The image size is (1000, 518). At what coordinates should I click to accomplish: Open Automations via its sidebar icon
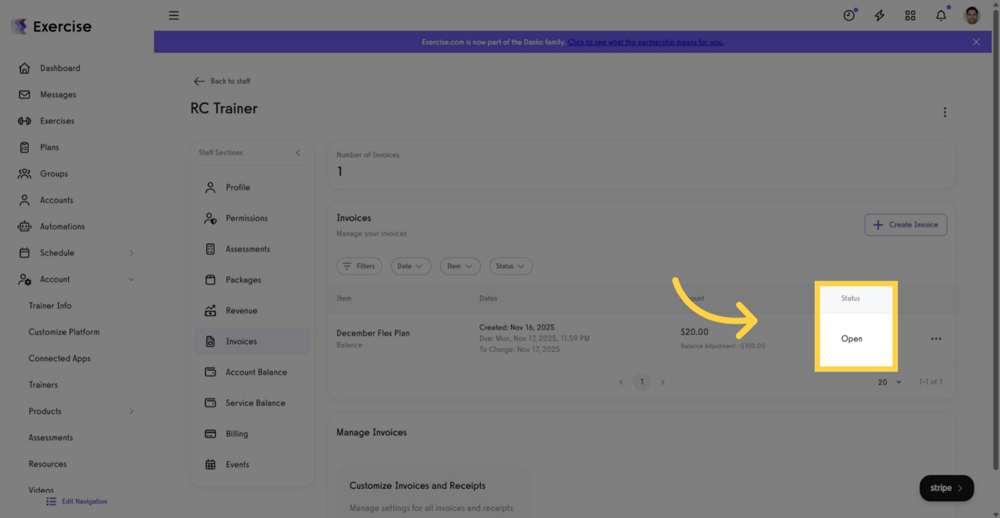[25, 226]
